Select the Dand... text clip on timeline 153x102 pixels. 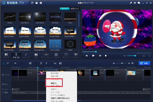[147, 90]
